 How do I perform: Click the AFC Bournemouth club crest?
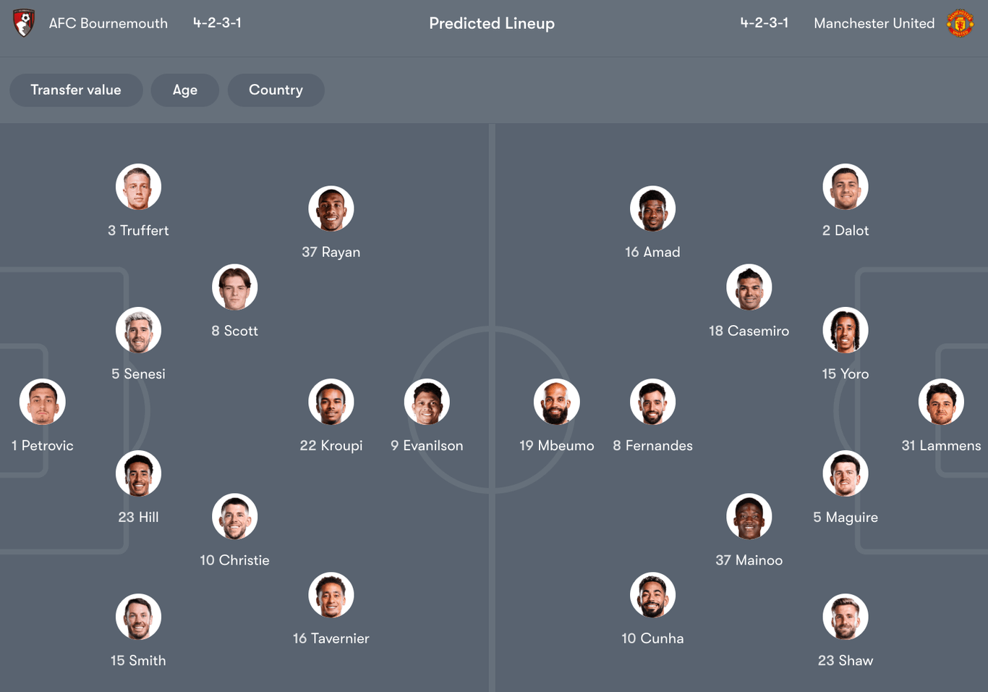click(x=23, y=23)
